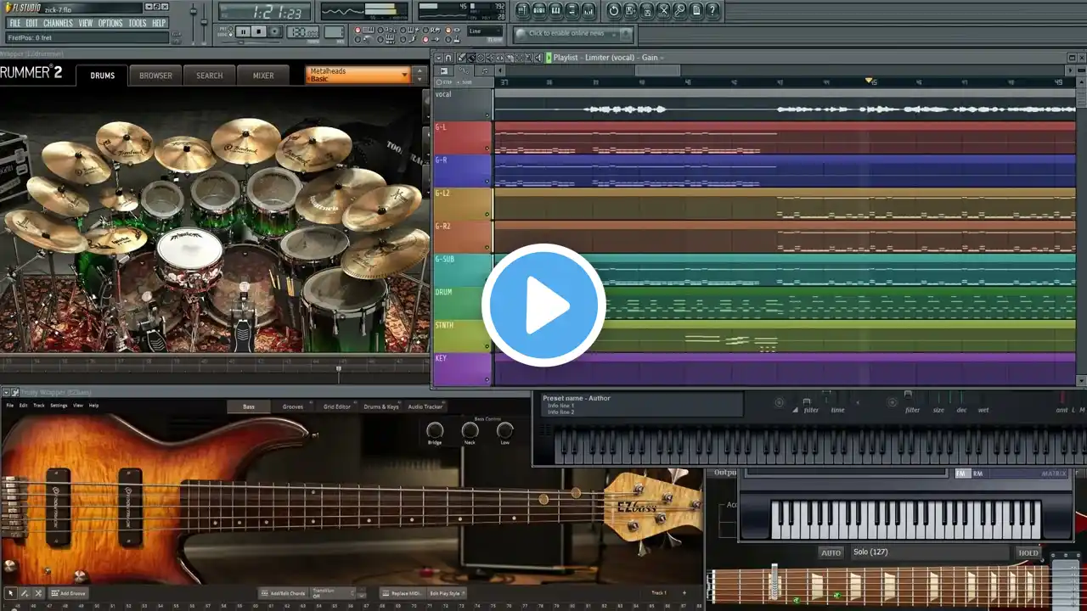Click the help question mark toolbar icon
The image size is (1087, 611).
713,10
